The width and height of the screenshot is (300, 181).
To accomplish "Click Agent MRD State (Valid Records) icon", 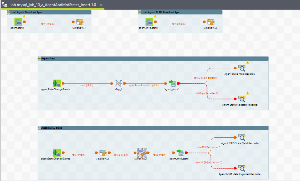I will coord(242,137).
